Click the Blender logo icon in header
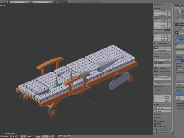Screen dimensions: 184x138 click(x=71, y=2)
